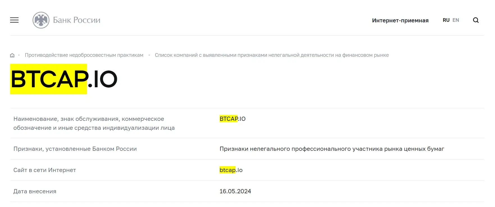Click the Bank of Russia eagle emblem
The height and width of the screenshot is (207, 495).
click(41, 20)
